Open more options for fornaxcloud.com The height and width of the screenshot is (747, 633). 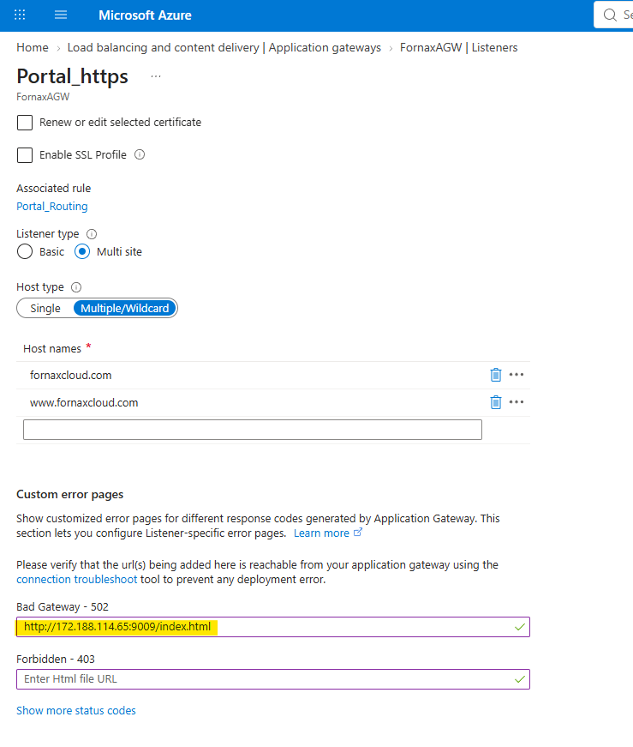click(517, 375)
